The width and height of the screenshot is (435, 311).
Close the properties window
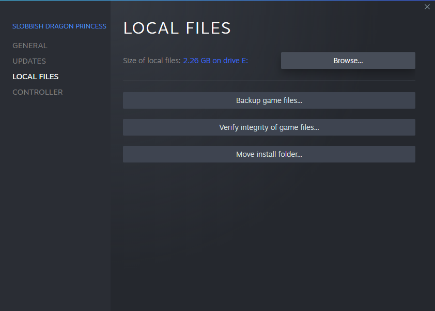pyautogui.click(x=427, y=7)
